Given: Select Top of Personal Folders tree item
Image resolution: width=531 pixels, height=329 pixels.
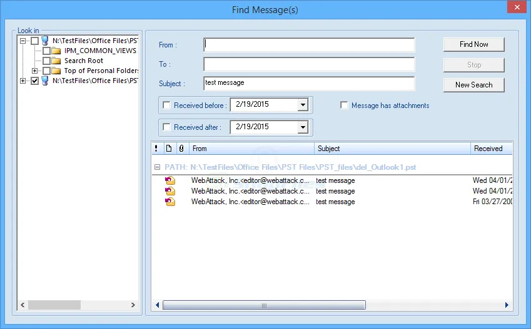Looking at the screenshot, I should pyautogui.click(x=101, y=71).
